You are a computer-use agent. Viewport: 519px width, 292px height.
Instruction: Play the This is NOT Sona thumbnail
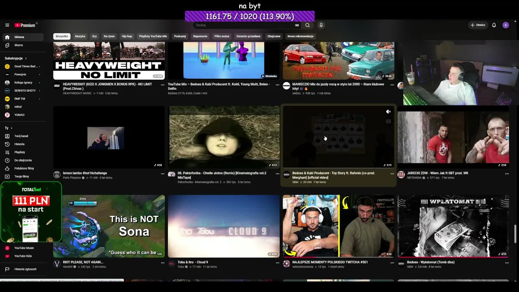109,226
